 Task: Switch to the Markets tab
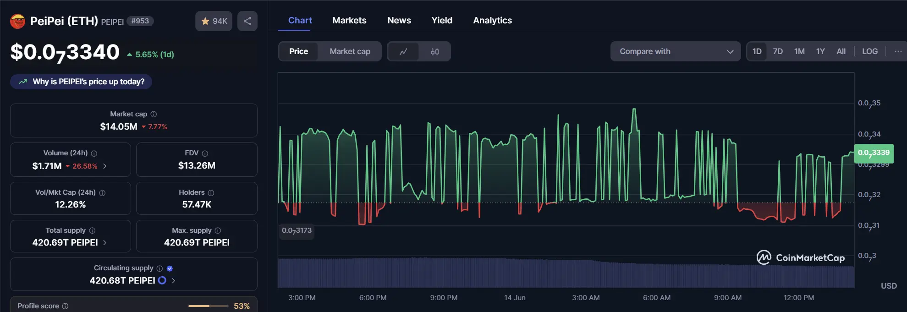point(349,20)
